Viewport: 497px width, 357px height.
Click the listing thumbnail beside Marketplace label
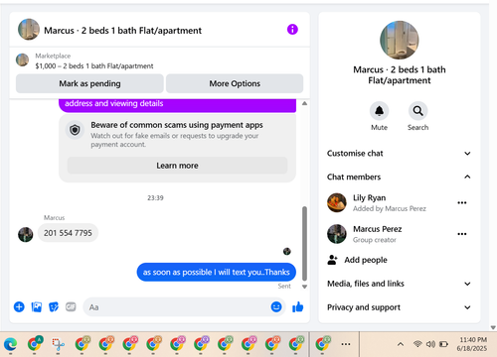click(22, 59)
